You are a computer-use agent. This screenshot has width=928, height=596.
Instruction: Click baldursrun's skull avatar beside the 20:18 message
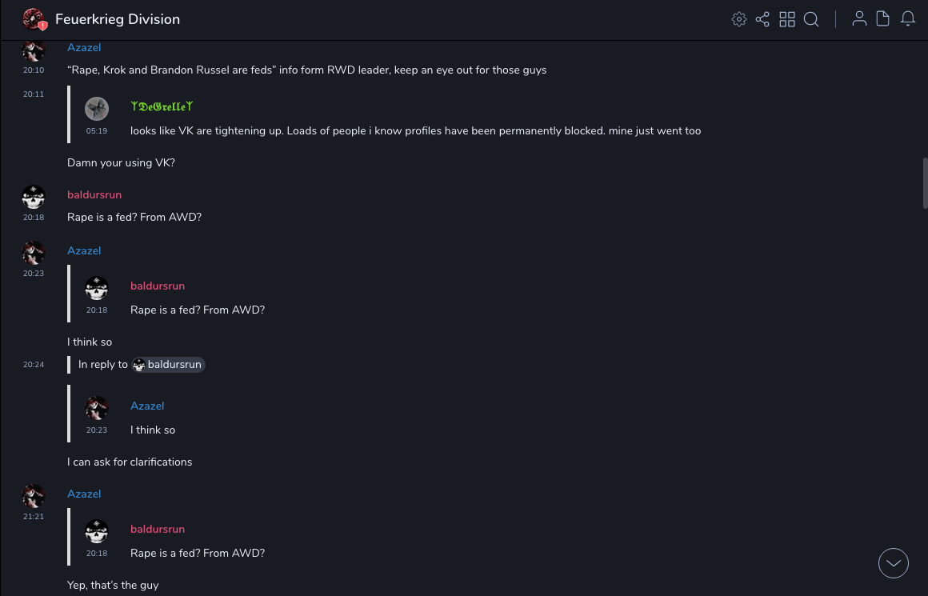click(x=34, y=197)
